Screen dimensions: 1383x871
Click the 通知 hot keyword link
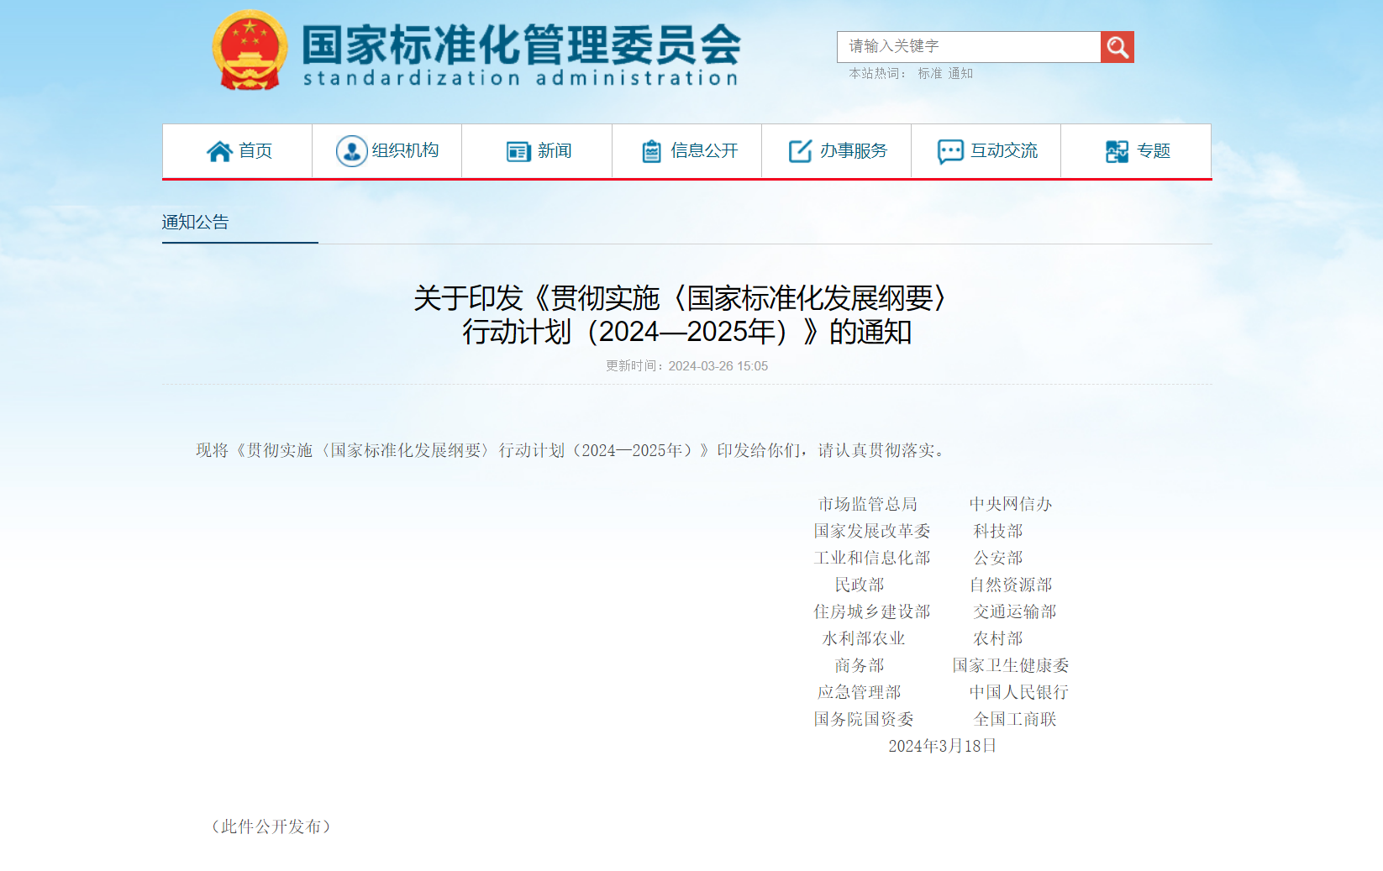coord(960,74)
